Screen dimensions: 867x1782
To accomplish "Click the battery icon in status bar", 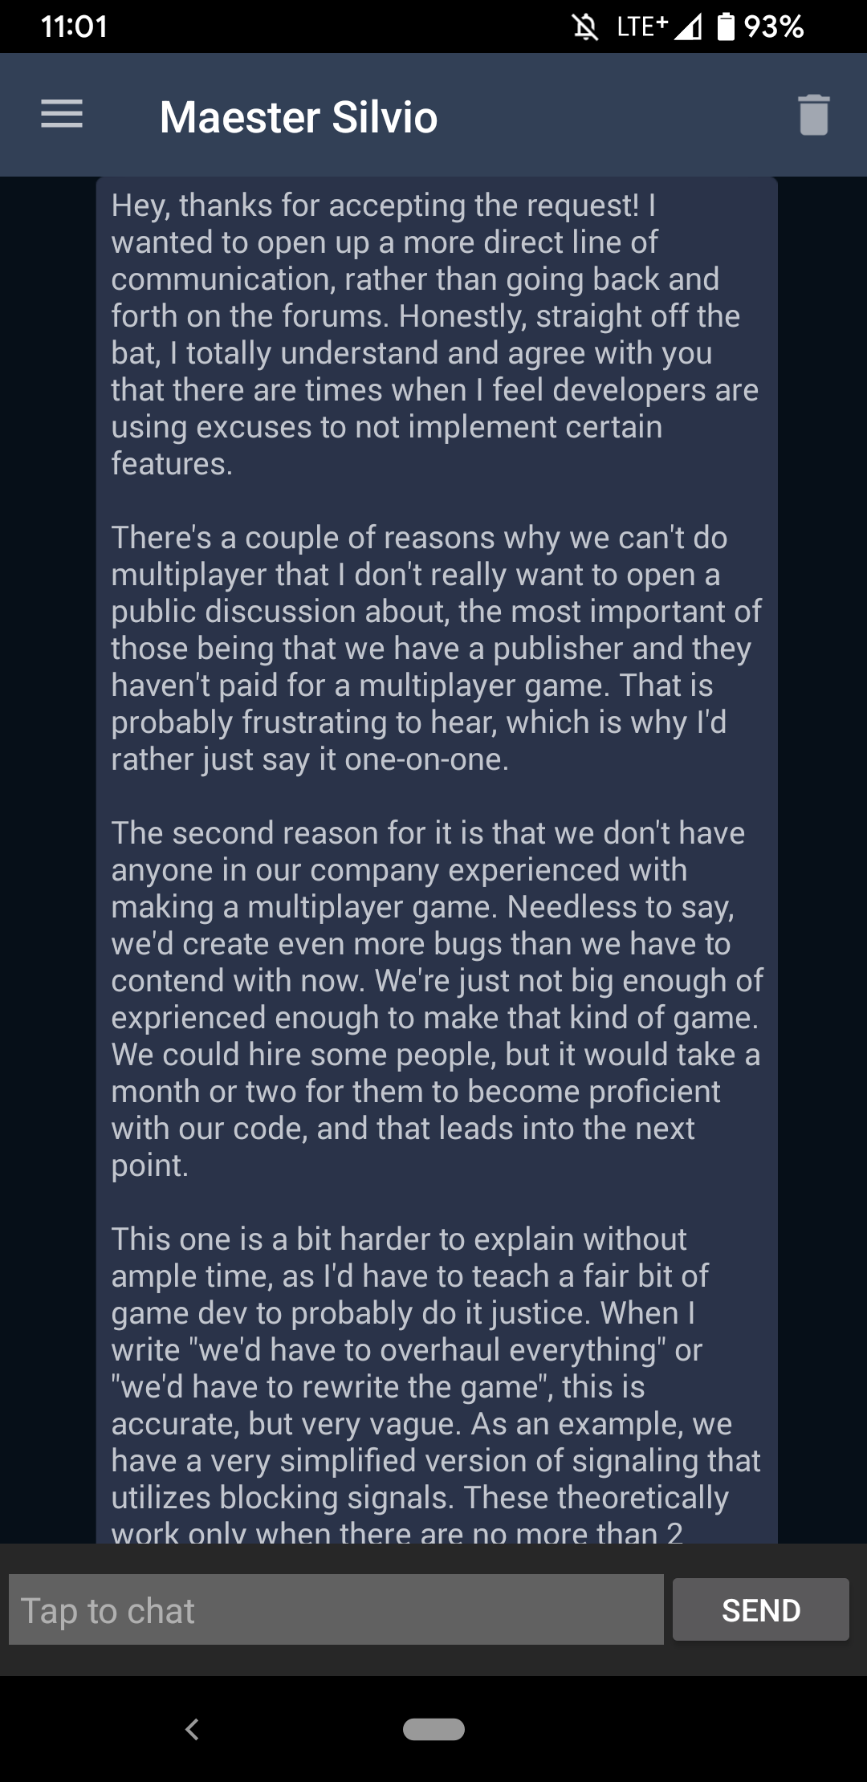I will [726, 26].
